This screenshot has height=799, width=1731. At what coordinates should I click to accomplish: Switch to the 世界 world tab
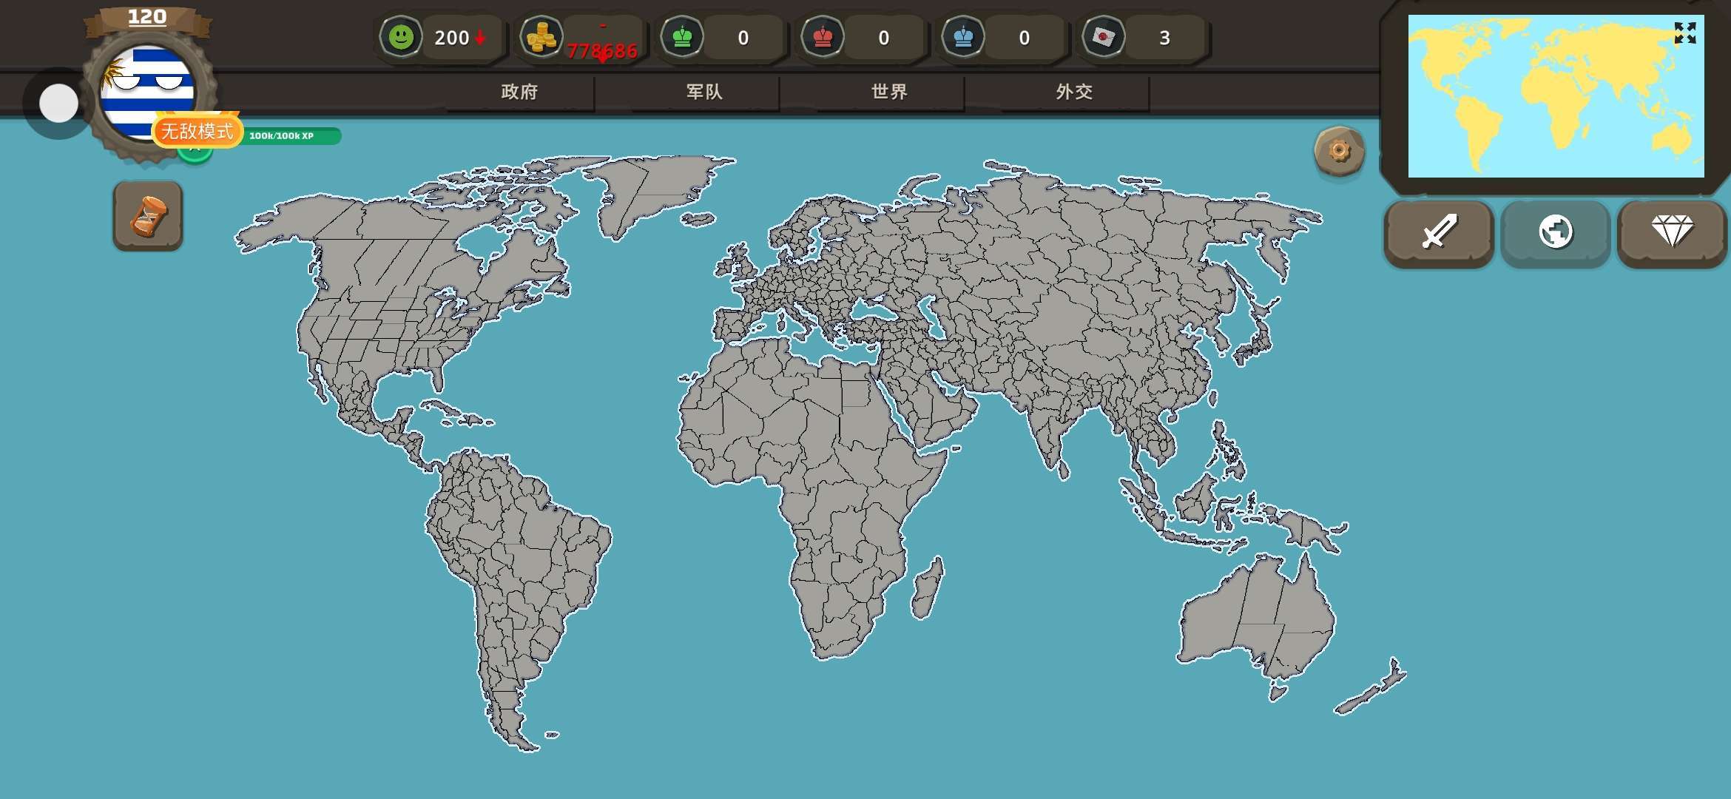[x=889, y=92]
